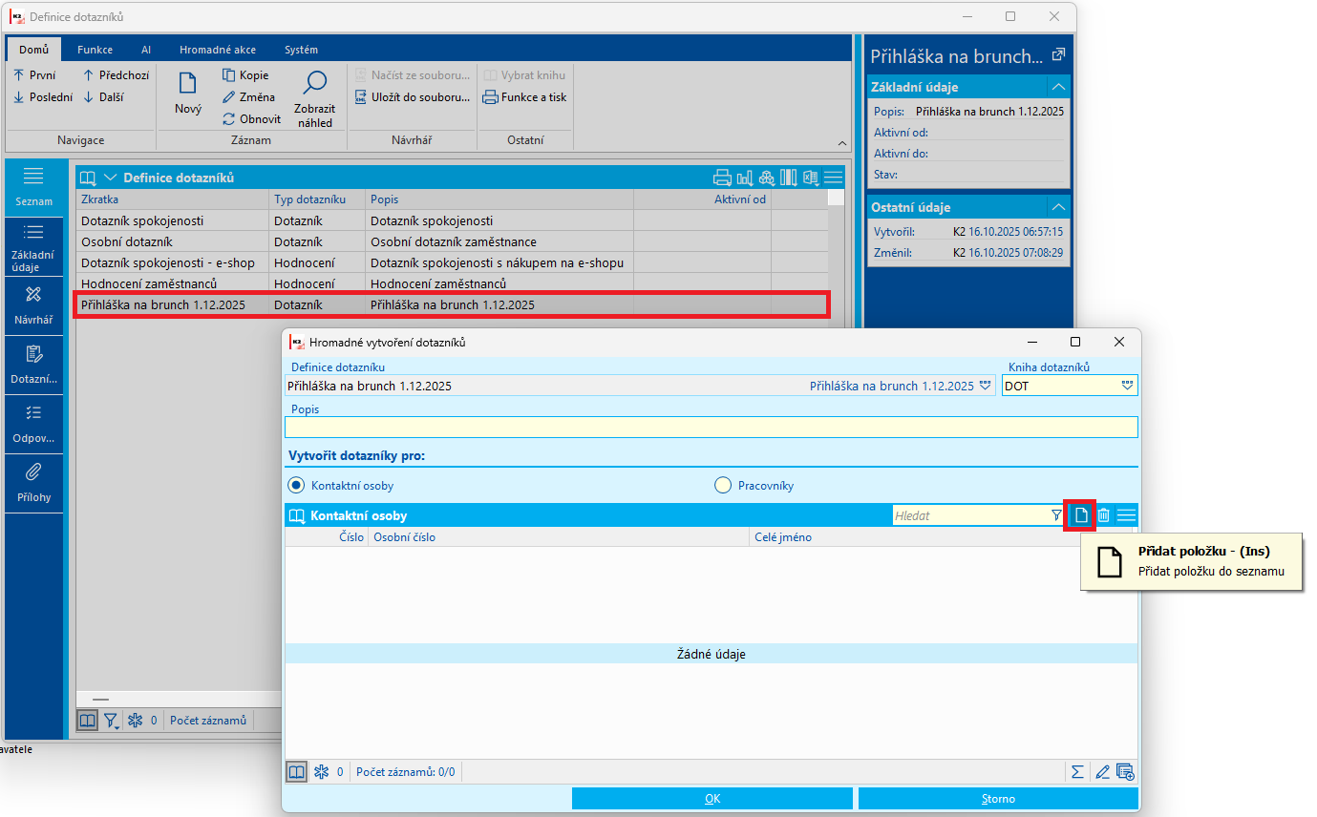Go to Předchozí record
This screenshot has height=817, width=1317.
(116, 75)
